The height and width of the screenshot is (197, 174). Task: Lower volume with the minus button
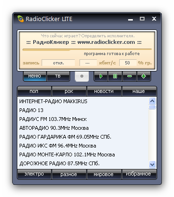pos(130,76)
